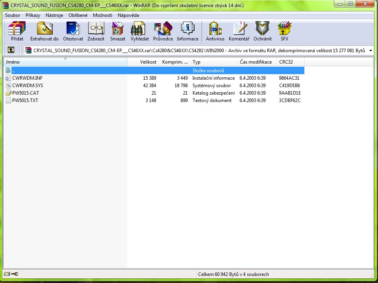The width and height of the screenshot is (378, 283).
Task: Sort by Jméno column header
Action: [65, 62]
